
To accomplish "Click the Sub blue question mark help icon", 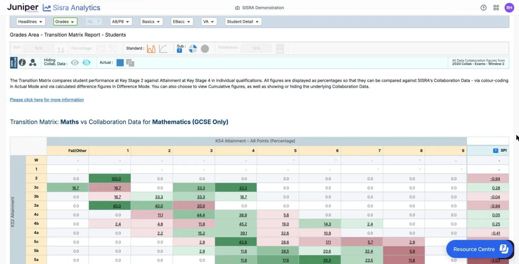I will 179,51.
